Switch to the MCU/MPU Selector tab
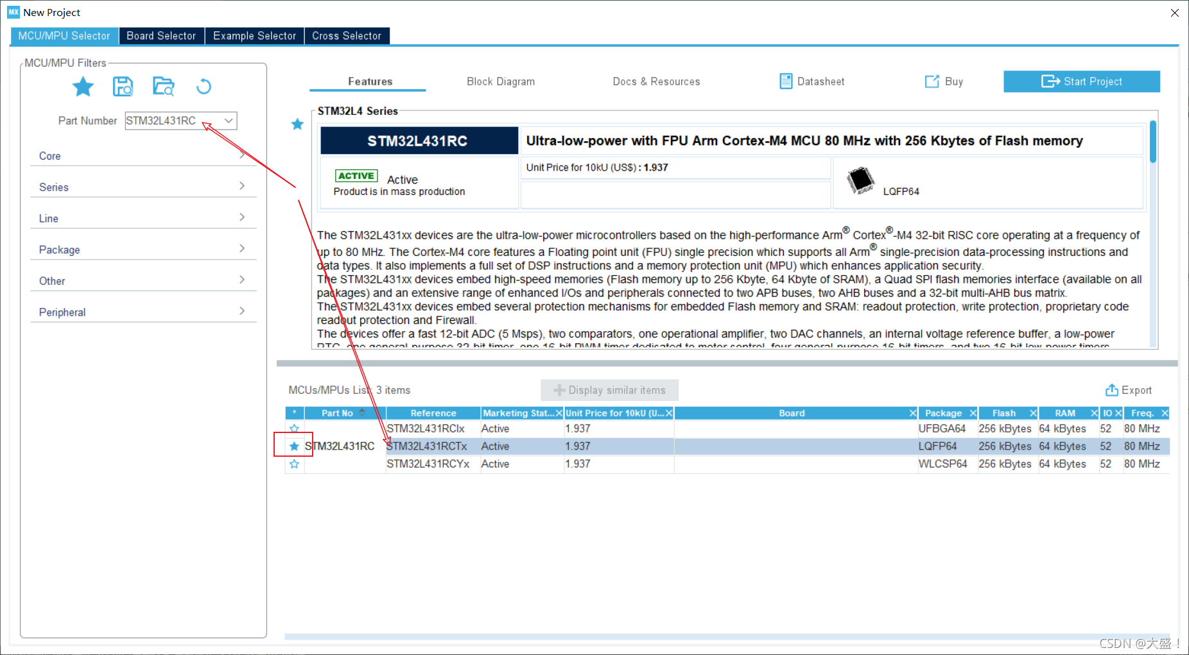Image resolution: width=1189 pixels, height=655 pixels. (x=64, y=36)
